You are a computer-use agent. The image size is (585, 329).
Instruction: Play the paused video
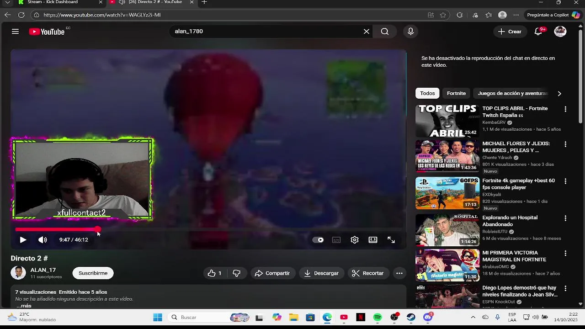pyautogui.click(x=23, y=240)
